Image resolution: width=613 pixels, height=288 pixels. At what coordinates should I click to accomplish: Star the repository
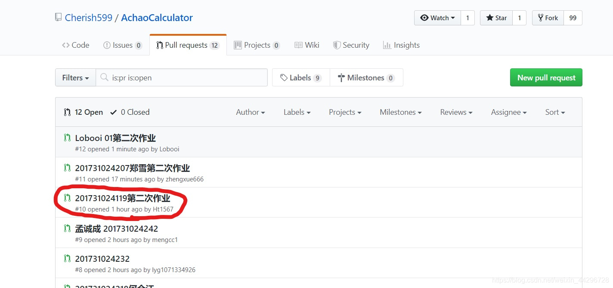pos(496,18)
